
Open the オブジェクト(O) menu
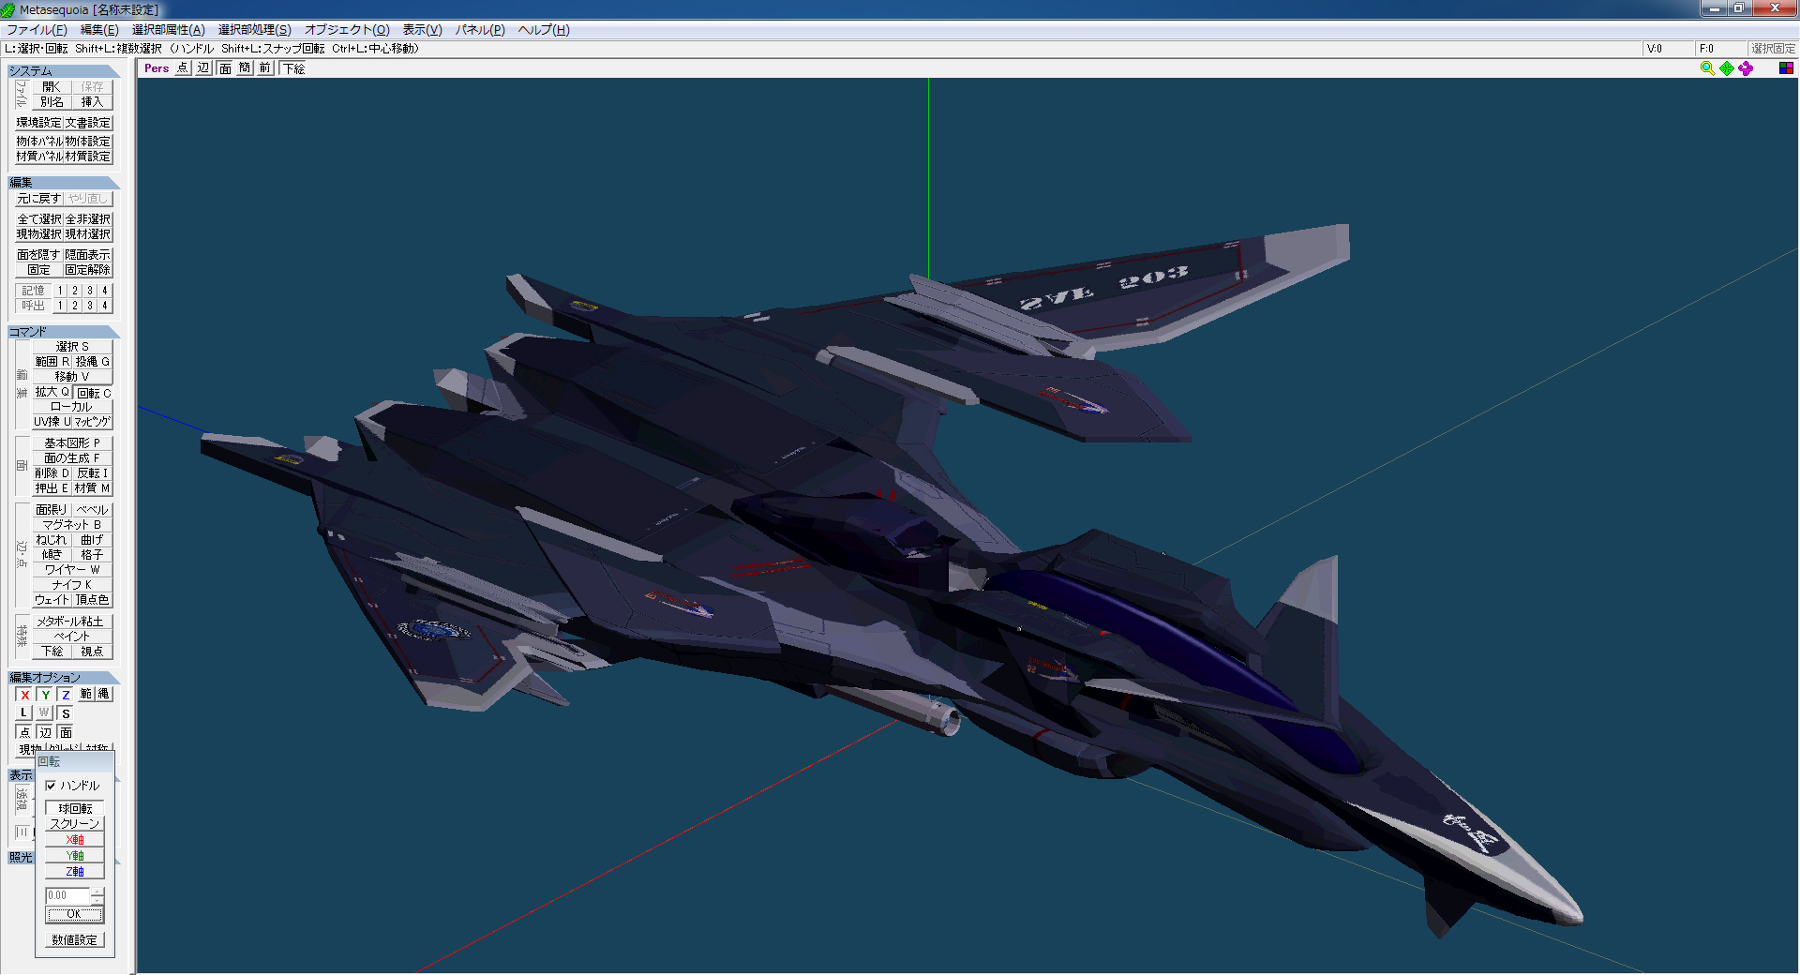point(346,30)
